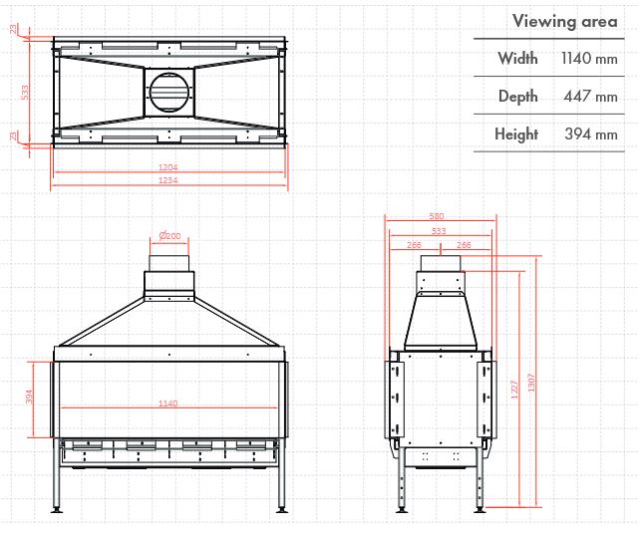Viewport: 639px width, 534px height.
Task: Select the 1227 vertical dimension label
Action: pyautogui.click(x=514, y=385)
